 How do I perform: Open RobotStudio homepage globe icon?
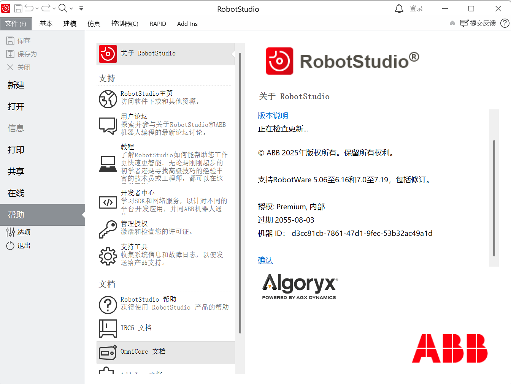[108, 99]
